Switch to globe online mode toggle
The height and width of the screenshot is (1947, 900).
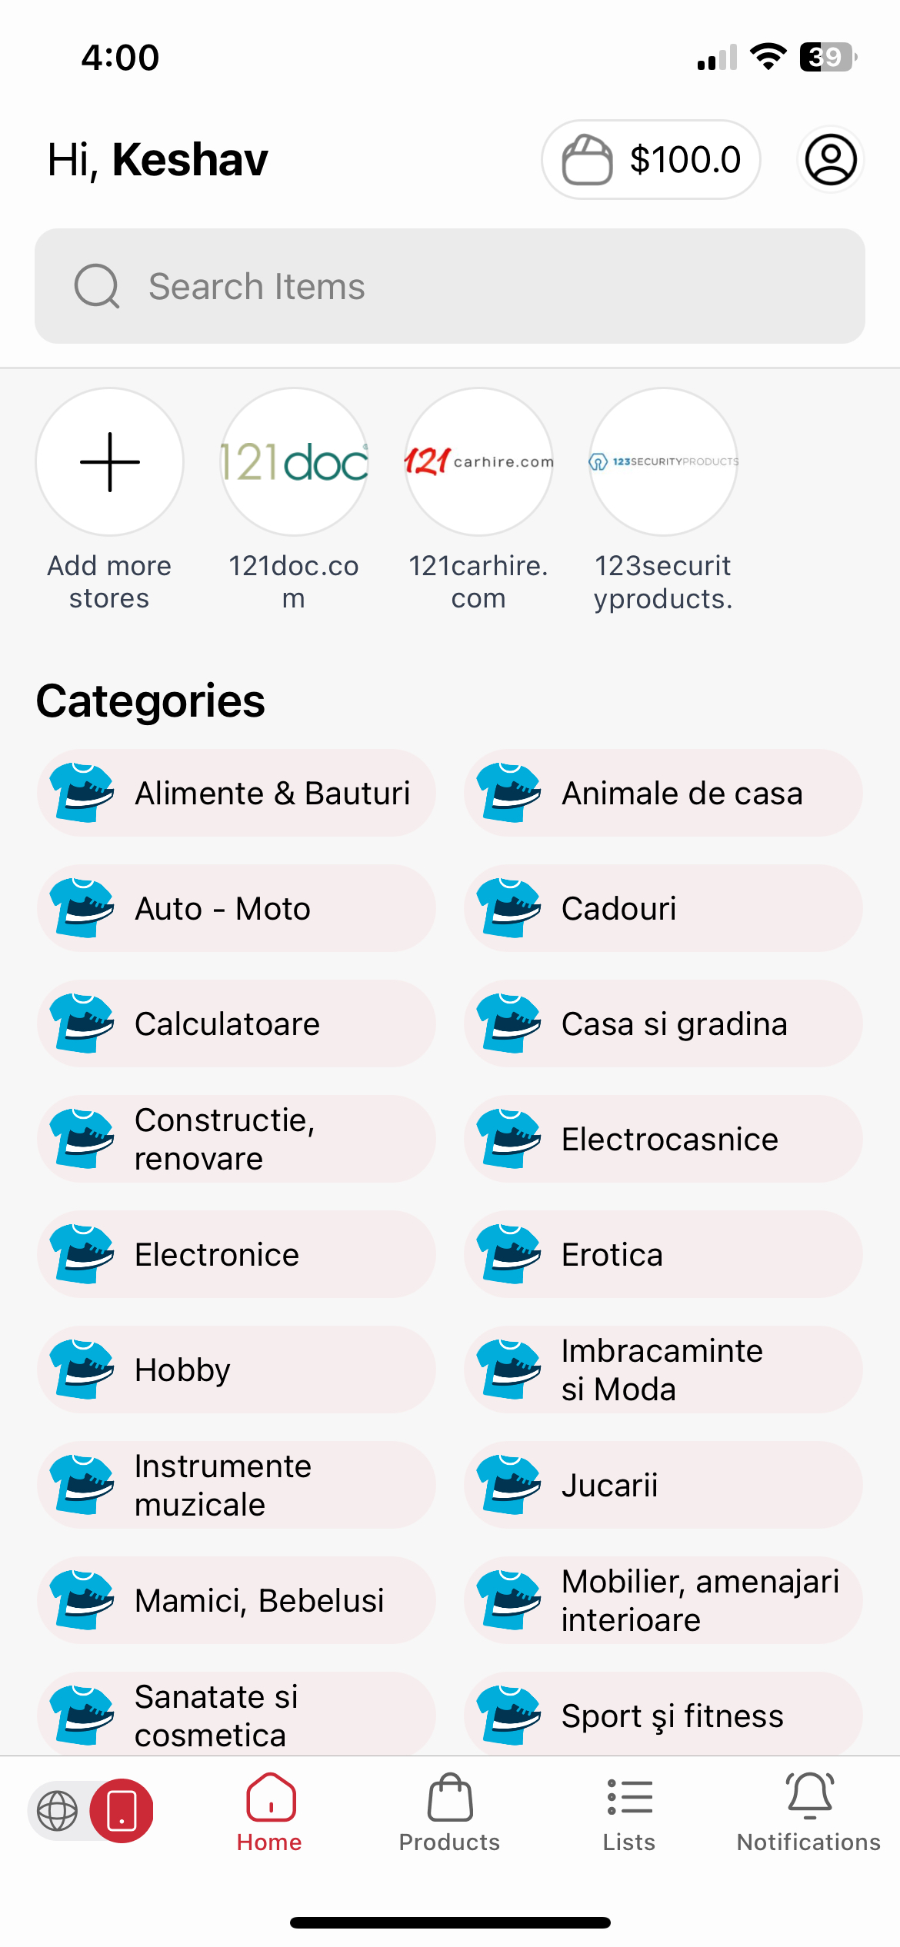pyautogui.click(x=58, y=1810)
